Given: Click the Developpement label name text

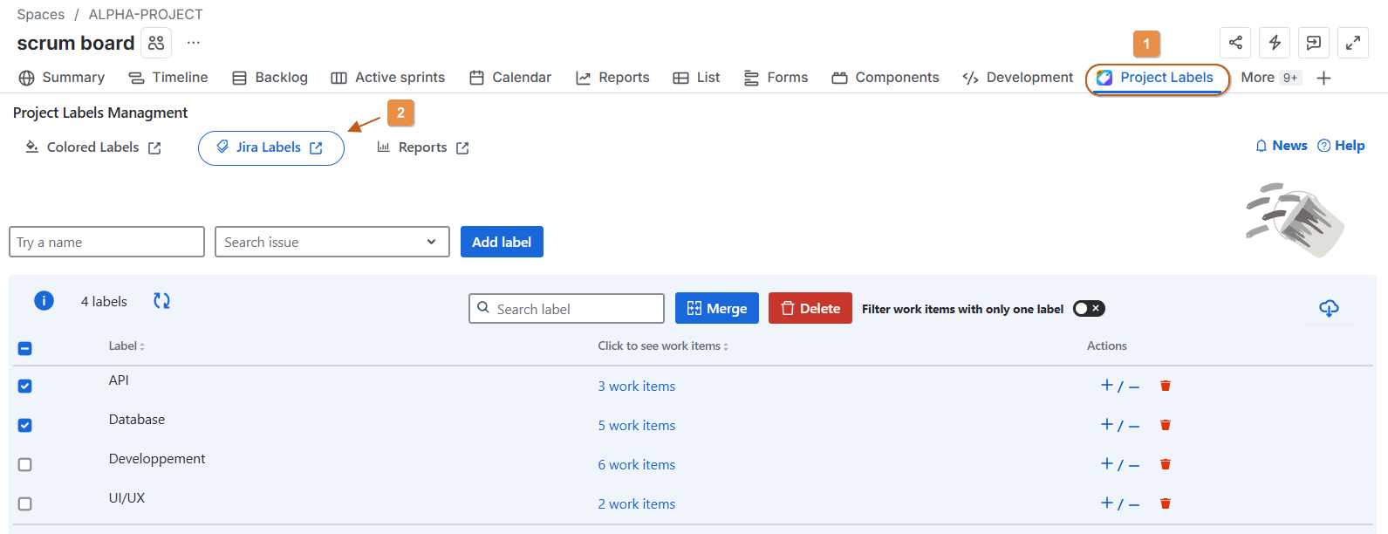Looking at the screenshot, I should (157, 459).
